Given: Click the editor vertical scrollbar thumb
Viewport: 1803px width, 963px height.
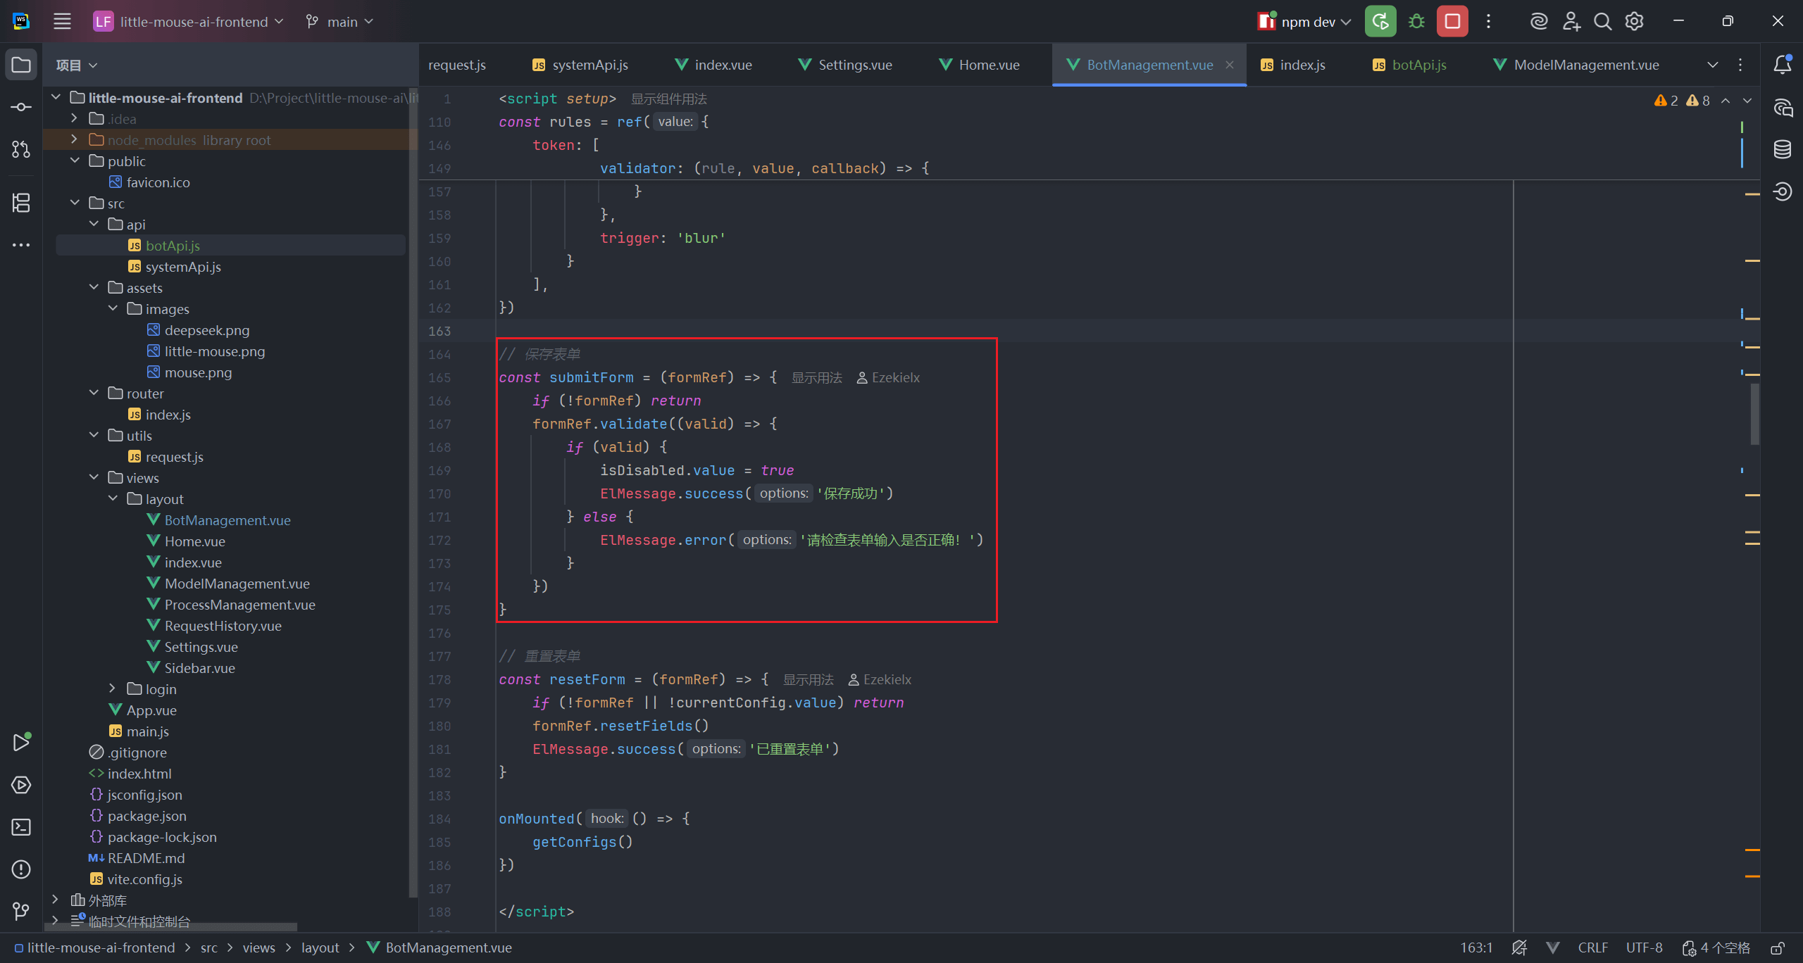Looking at the screenshot, I should point(1754,414).
